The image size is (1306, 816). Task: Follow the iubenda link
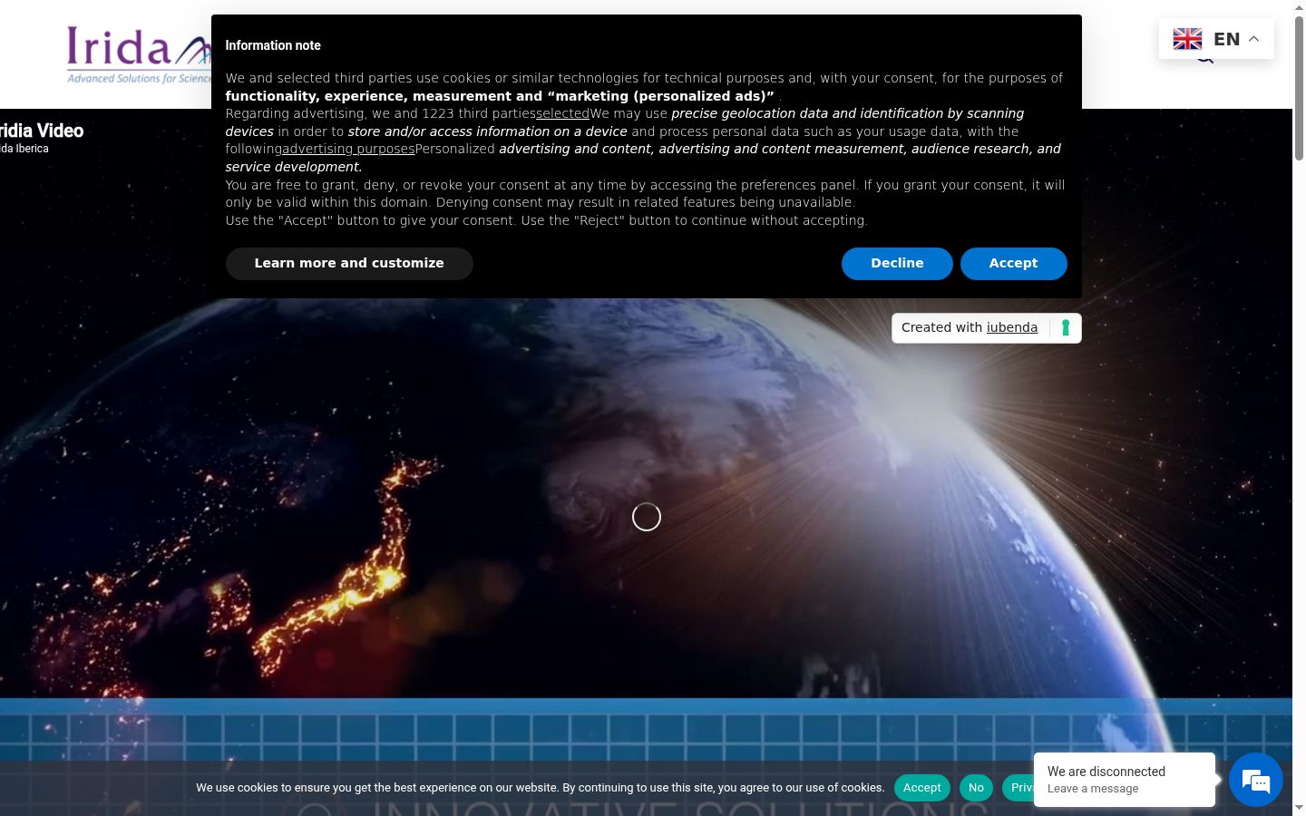(1012, 327)
